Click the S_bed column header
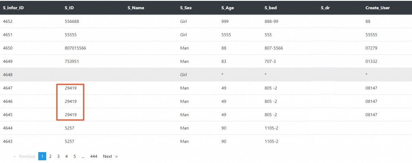 point(271,8)
